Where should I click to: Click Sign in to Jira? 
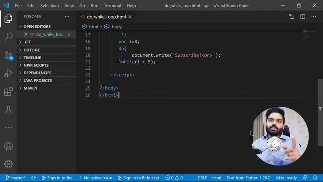pos(57,178)
